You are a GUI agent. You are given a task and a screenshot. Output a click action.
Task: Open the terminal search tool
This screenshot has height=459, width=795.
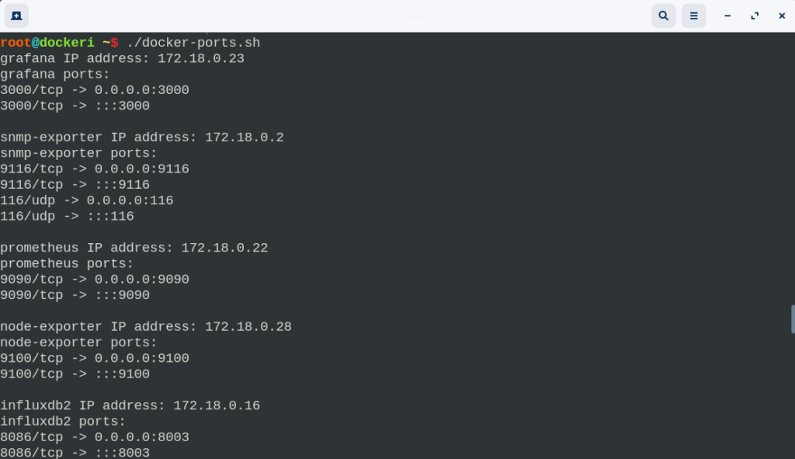point(663,16)
